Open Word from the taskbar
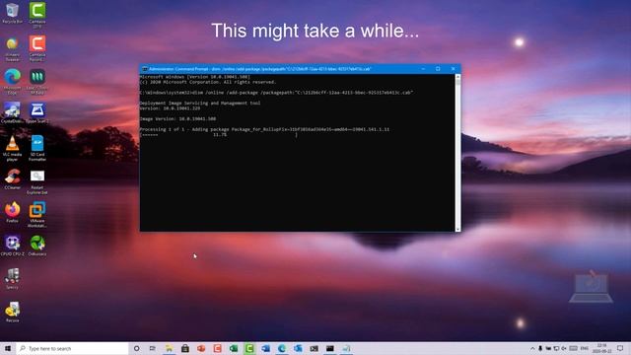The image size is (631, 355). coord(265,348)
